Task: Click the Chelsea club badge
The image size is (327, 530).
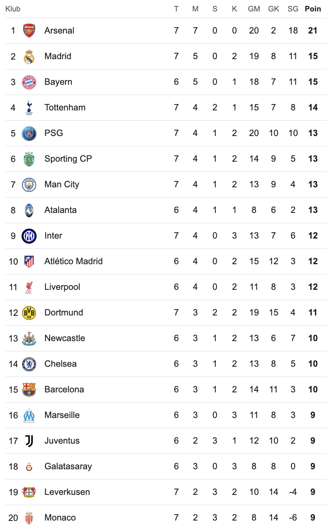Action: pyautogui.click(x=29, y=364)
